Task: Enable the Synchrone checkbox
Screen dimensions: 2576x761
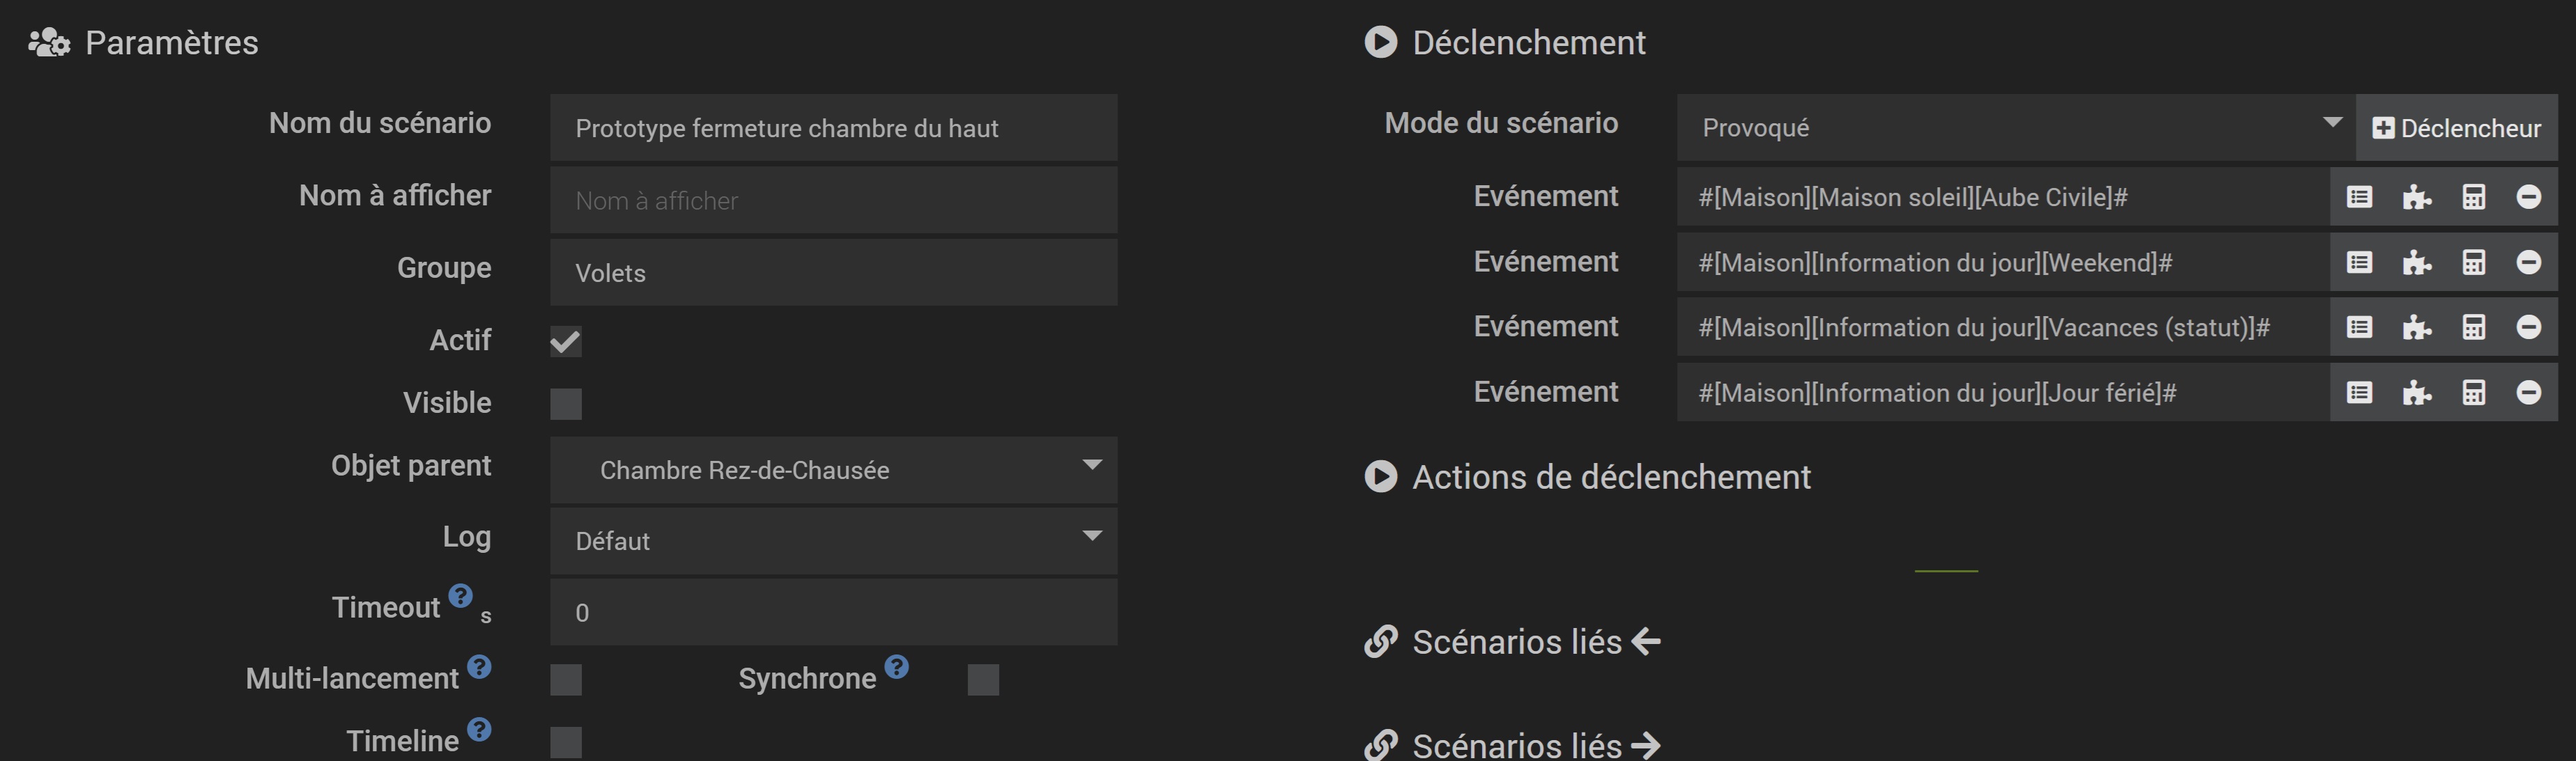Action: pyautogui.click(x=983, y=680)
